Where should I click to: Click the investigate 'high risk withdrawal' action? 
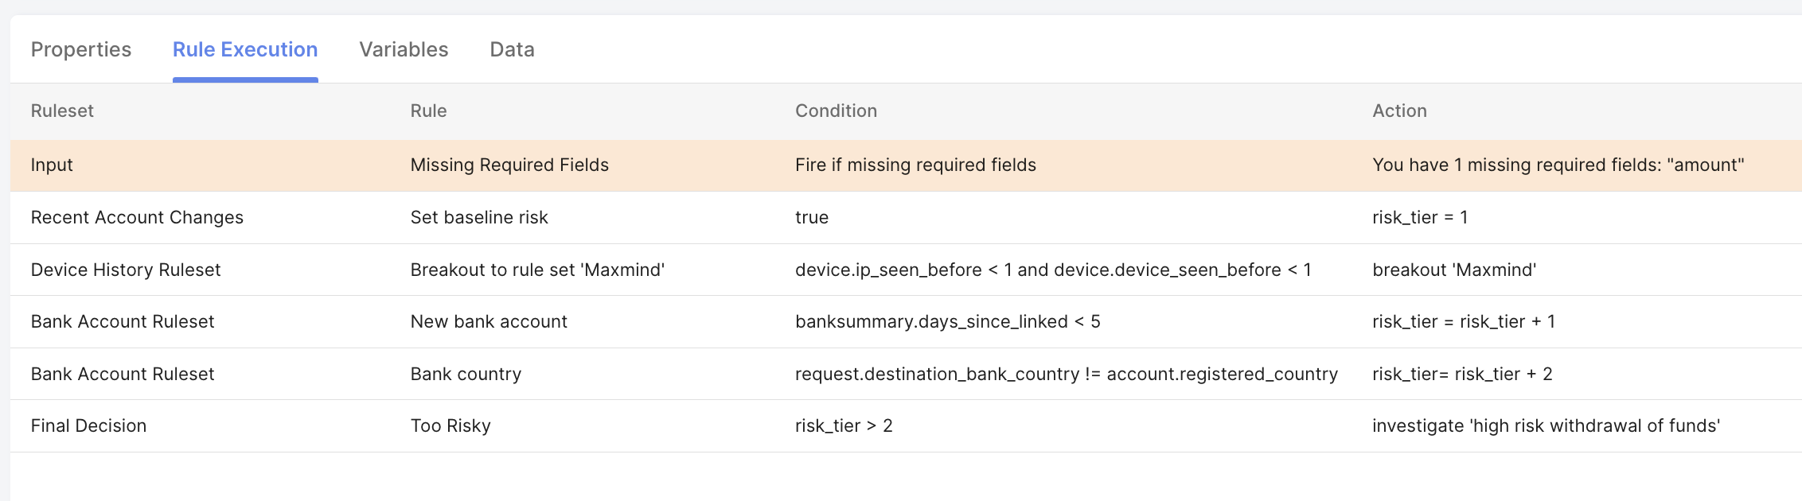point(1546,425)
